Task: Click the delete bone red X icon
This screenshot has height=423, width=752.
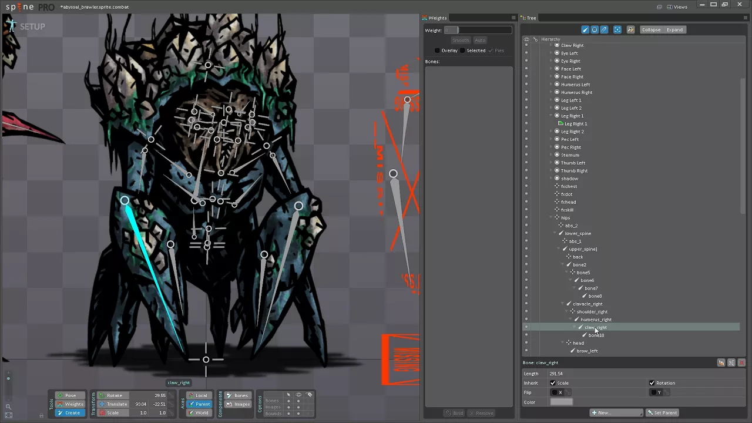Action: click(741, 363)
